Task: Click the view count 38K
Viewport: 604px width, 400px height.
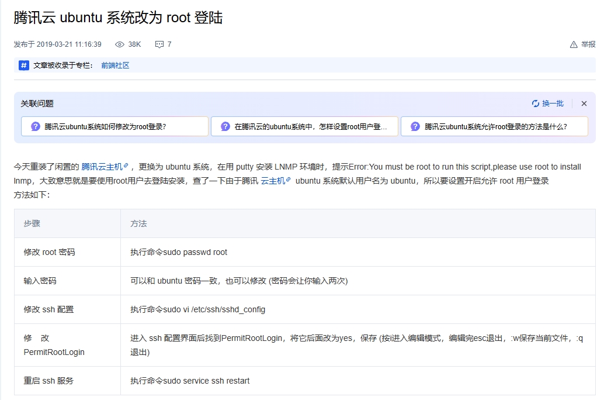Action: pyautogui.click(x=134, y=44)
